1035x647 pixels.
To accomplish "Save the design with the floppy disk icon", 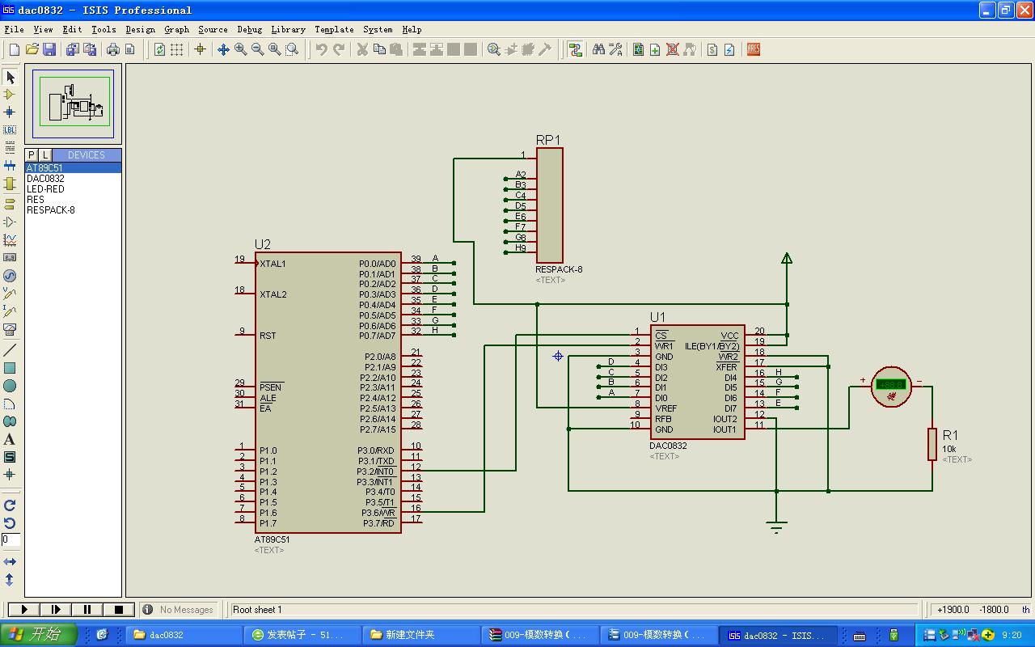I will pos(49,49).
